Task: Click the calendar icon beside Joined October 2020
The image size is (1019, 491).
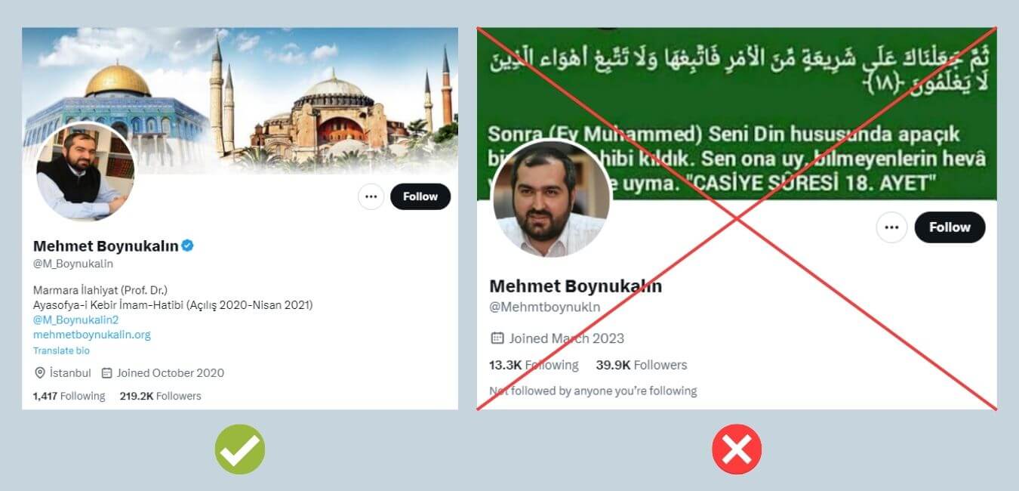Action: pyautogui.click(x=106, y=373)
